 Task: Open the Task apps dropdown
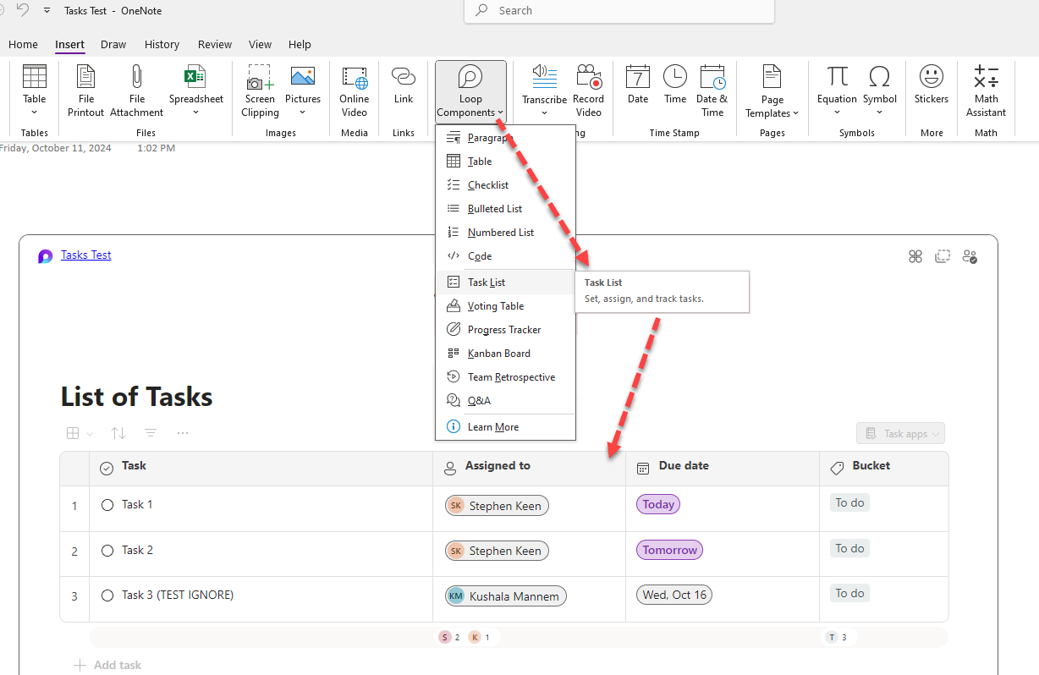[900, 434]
